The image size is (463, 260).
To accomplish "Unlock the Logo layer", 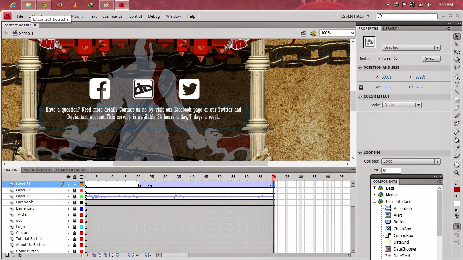I will click(x=75, y=227).
